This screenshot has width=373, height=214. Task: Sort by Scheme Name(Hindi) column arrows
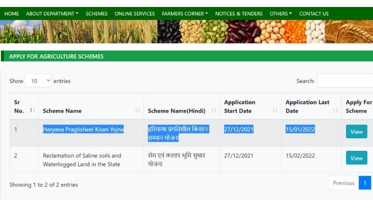point(214,110)
